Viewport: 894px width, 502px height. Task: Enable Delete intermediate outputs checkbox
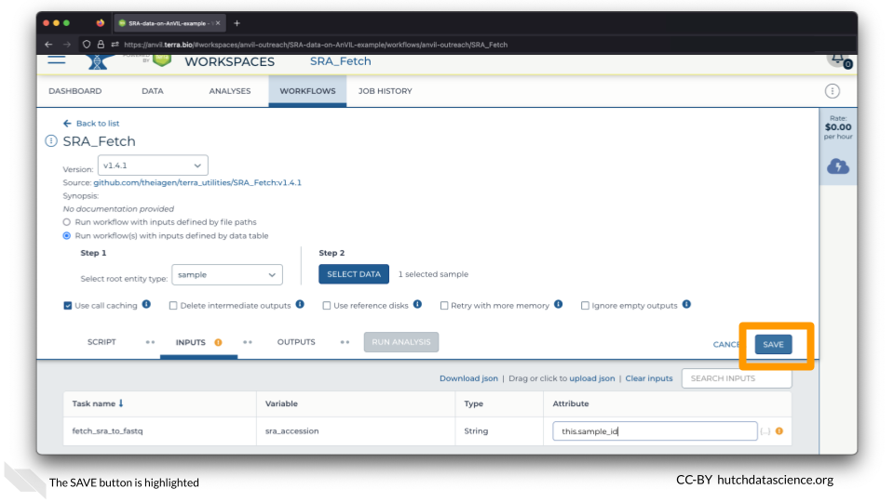click(x=173, y=305)
